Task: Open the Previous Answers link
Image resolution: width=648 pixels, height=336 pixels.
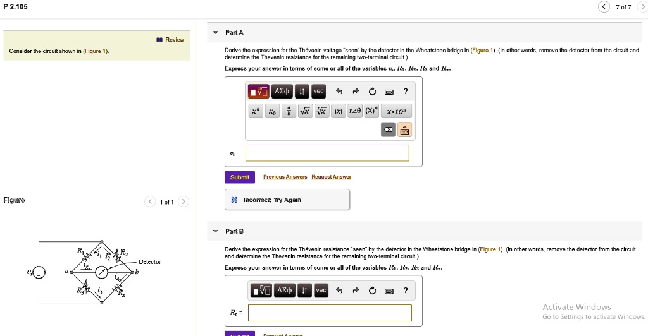Action: [285, 177]
